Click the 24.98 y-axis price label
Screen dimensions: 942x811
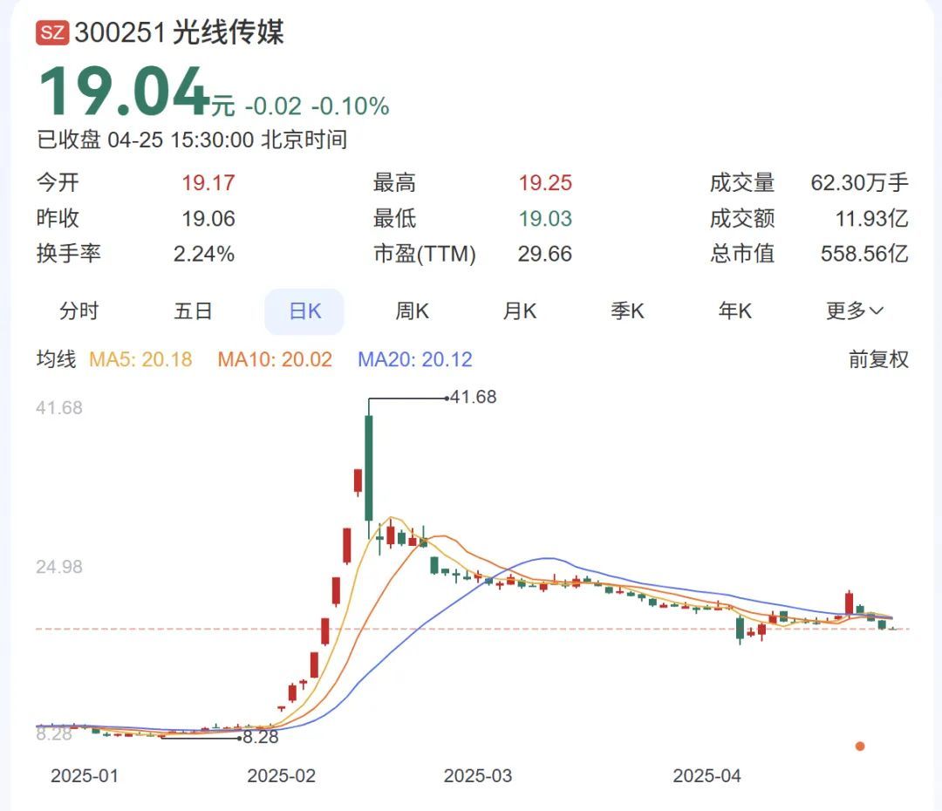59,567
